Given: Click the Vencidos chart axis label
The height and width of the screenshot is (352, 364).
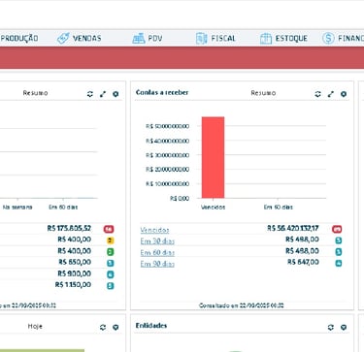Looking at the screenshot, I should pyautogui.click(x=213, y=208).
